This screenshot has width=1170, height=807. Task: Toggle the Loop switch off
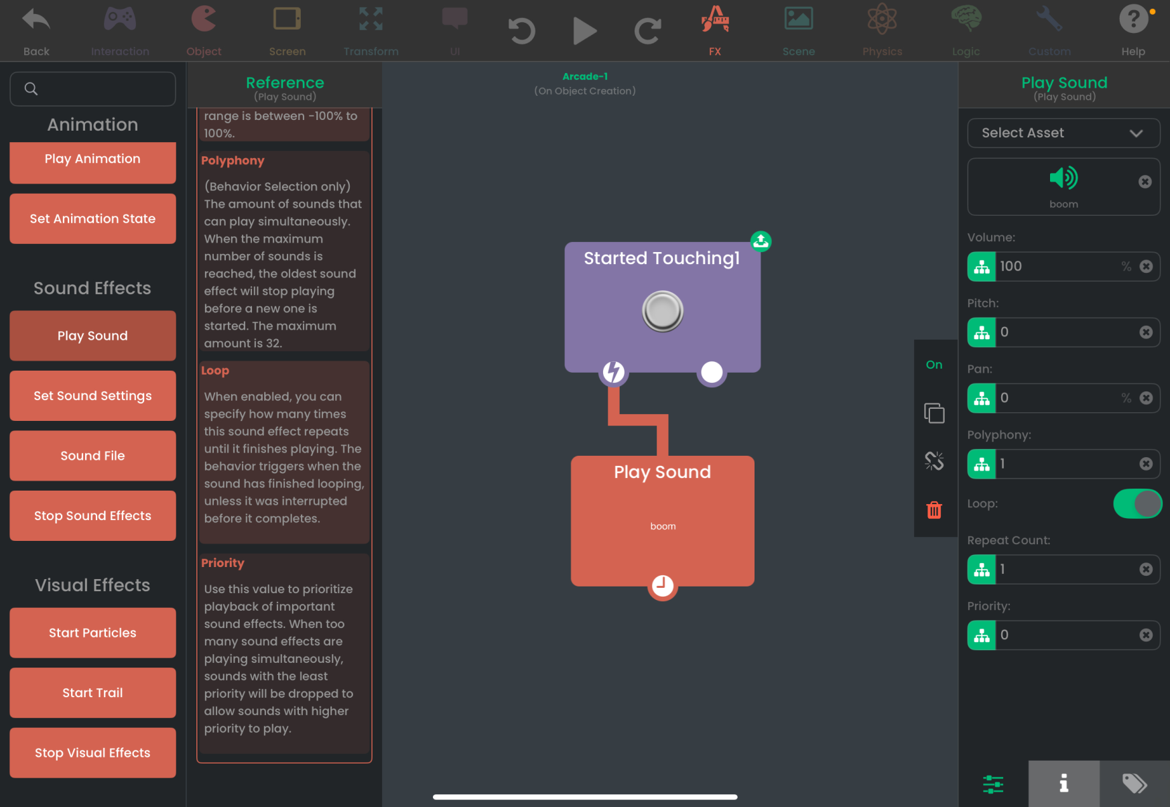pos(1137,504)
